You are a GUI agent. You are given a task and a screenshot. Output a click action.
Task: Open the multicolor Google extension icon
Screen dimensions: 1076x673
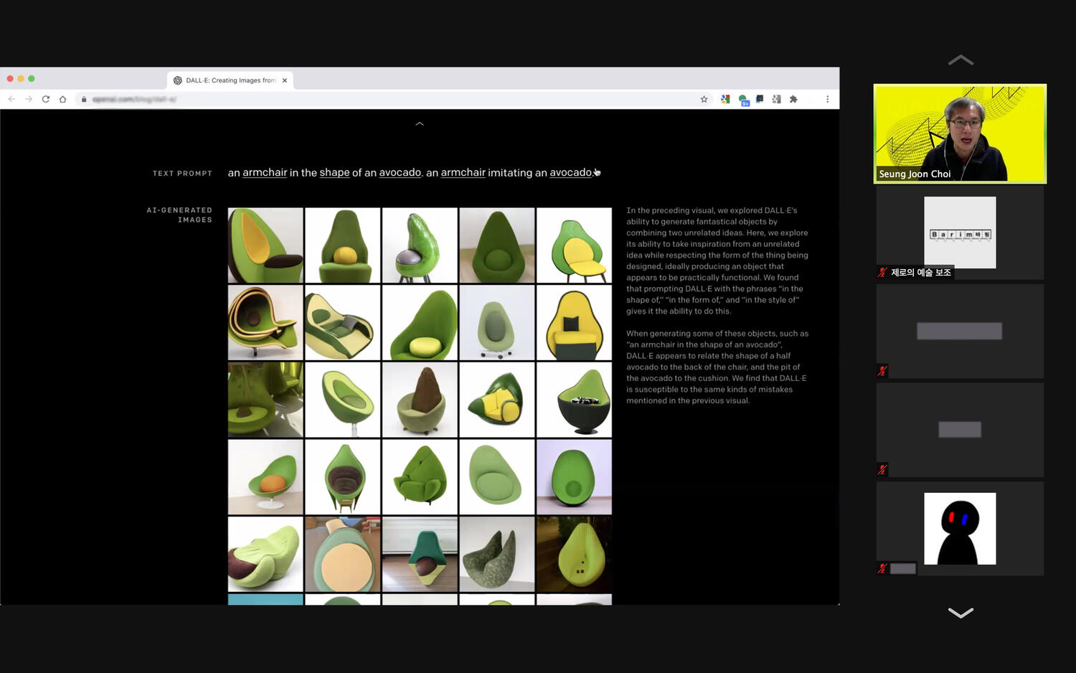(725, 99)
